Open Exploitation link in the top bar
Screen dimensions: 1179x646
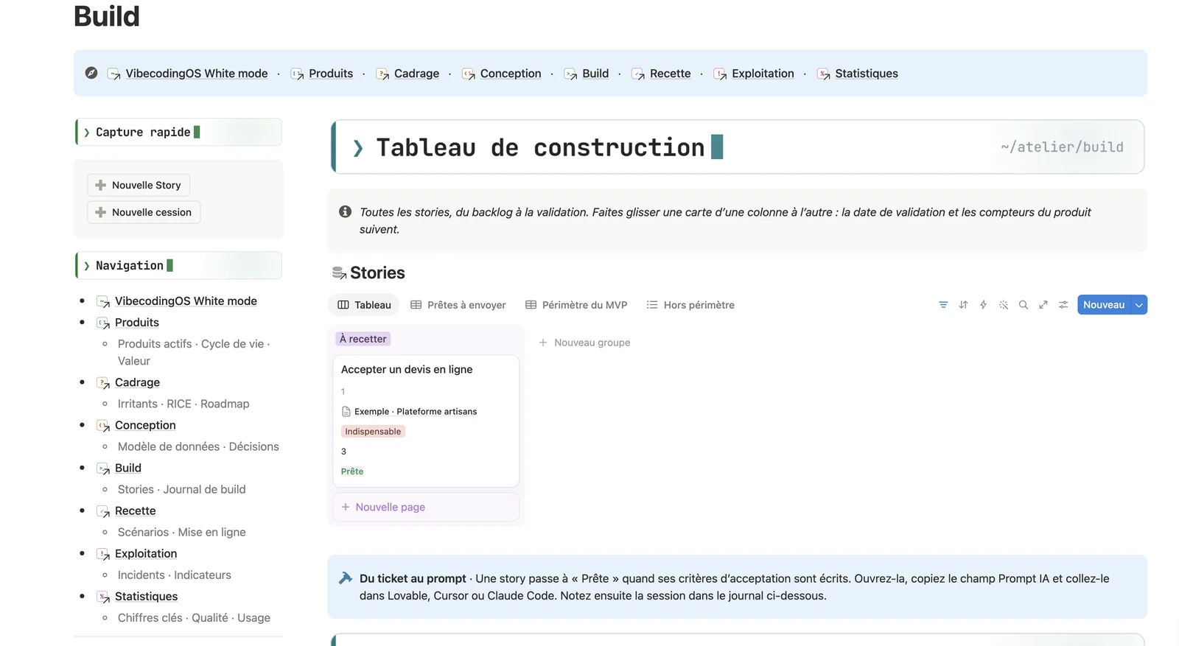click(x=763, y=74)
